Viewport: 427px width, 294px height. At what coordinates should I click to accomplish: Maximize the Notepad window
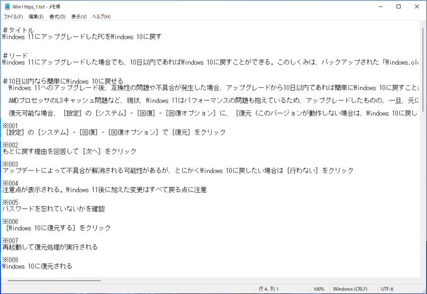click(398, 6)
